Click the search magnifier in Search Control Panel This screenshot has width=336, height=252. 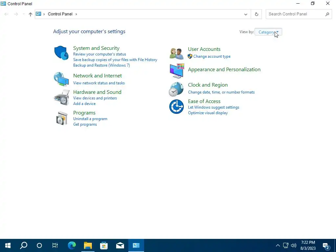(x=327, y=14)
